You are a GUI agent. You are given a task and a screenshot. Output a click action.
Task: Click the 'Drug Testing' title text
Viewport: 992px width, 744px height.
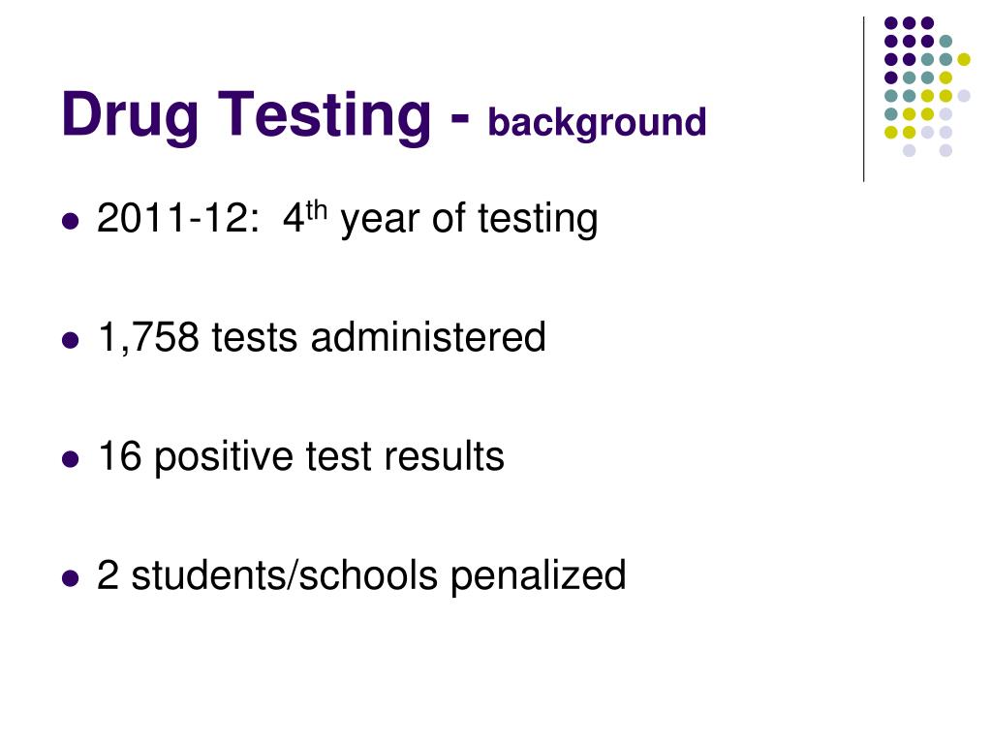246,116
